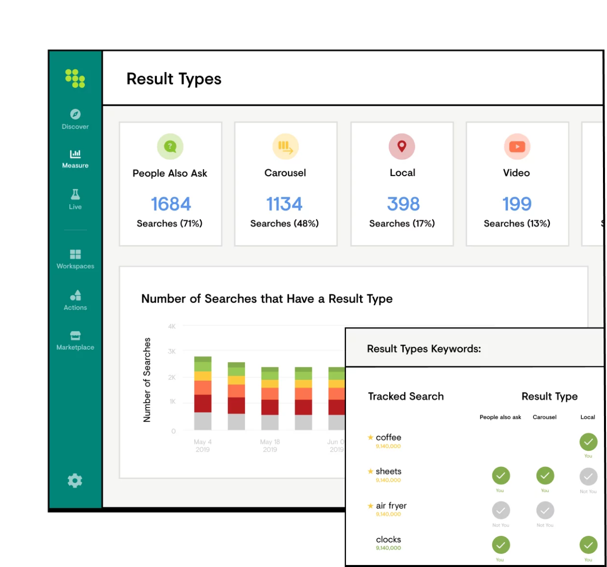Select the Workspaces menu label
Screen dimensions: 607x567
click(75, 266)
